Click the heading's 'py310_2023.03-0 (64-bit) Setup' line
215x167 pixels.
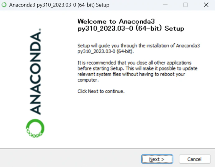coord(131,28)
